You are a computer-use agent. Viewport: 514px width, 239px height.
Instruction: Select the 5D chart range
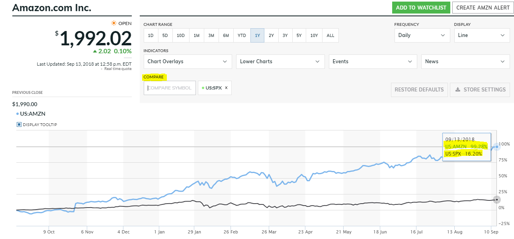[x=165, y=35]
